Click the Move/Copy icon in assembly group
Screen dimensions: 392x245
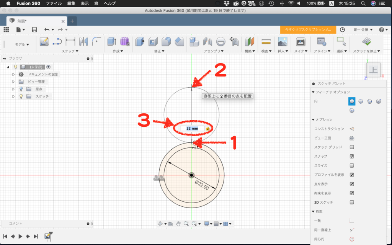pos(234,41)
